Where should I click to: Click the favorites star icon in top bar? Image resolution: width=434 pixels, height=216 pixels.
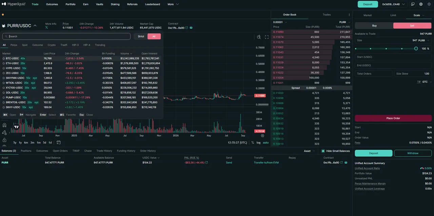[x=3, y=15]
